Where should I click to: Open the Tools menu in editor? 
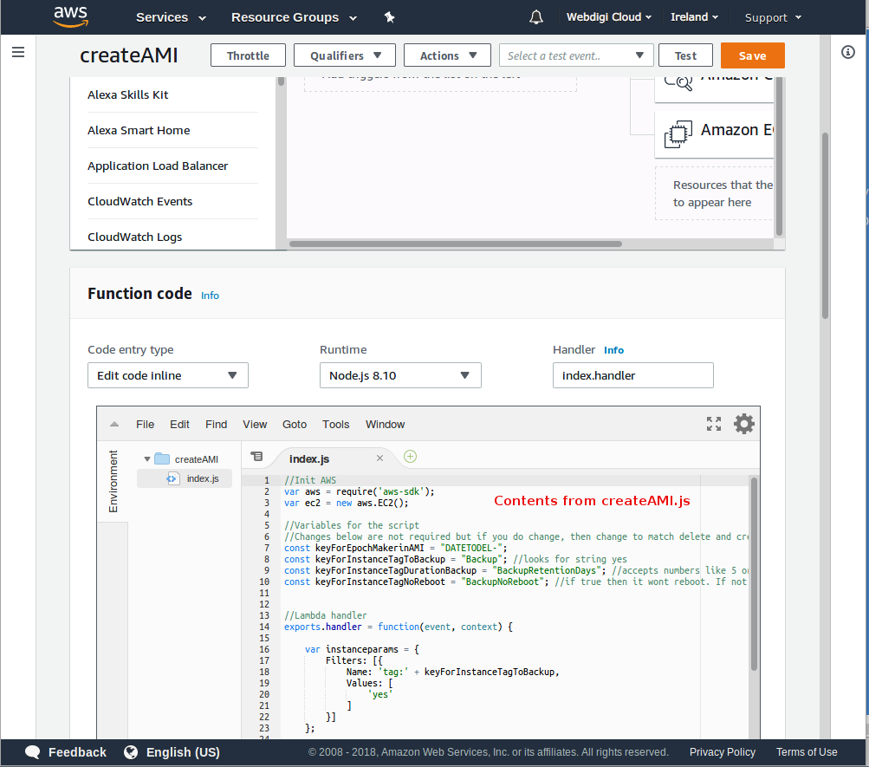point(336,425)
